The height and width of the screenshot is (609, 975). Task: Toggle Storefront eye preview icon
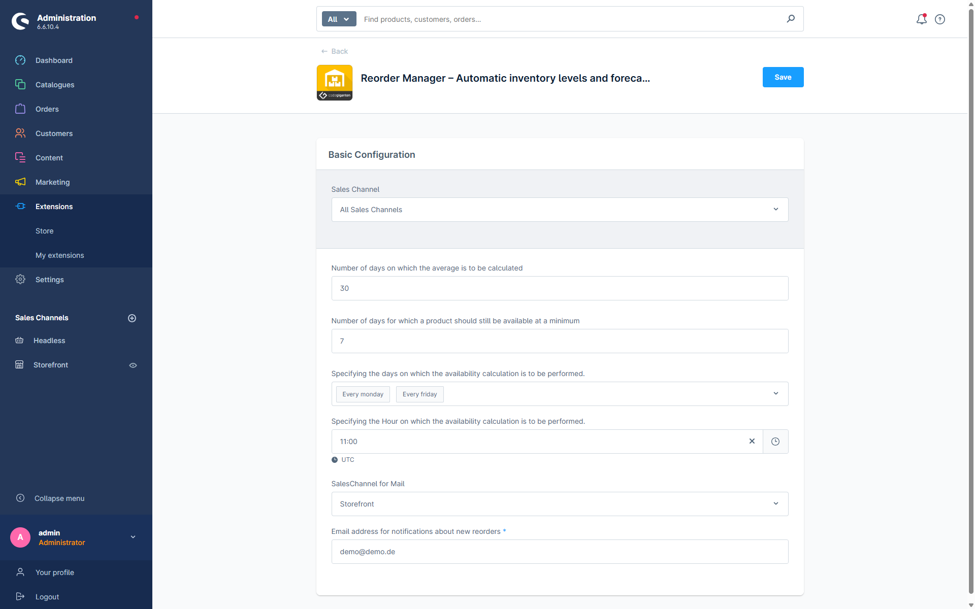click(133, 365)
